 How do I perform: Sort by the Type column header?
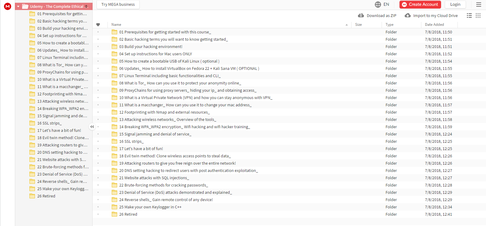click(389, 25)
